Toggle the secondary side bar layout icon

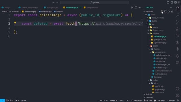point(175,3)
